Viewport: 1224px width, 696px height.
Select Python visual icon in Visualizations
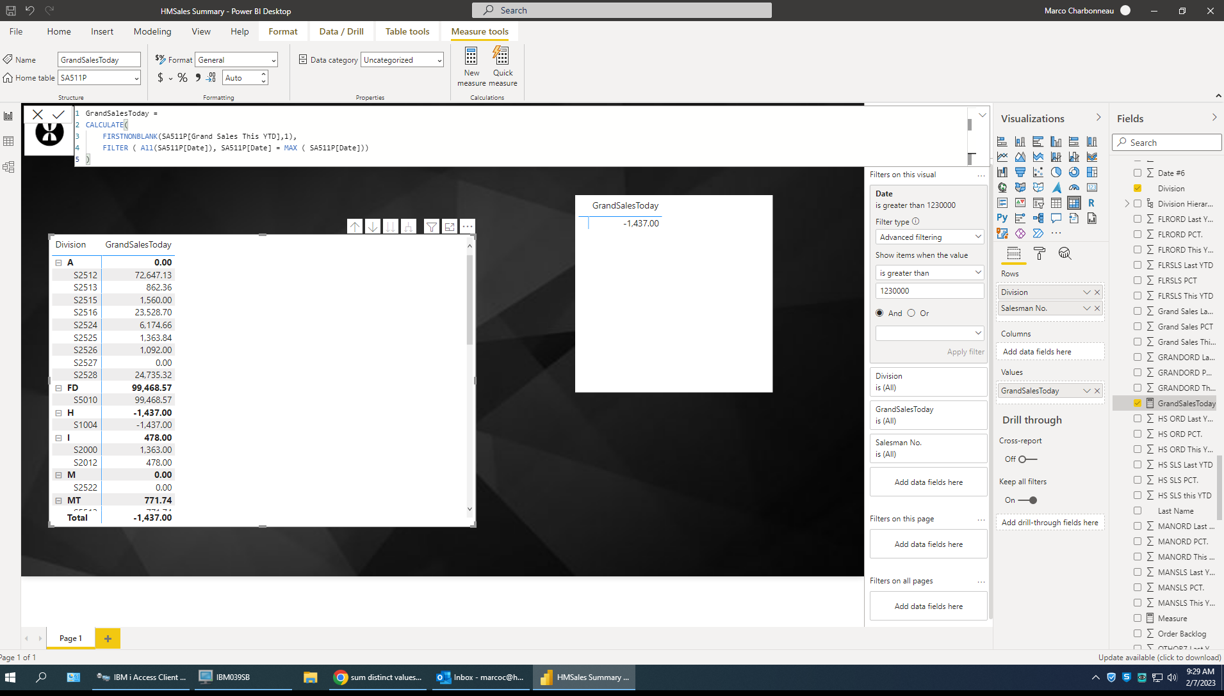point(1002,218)
